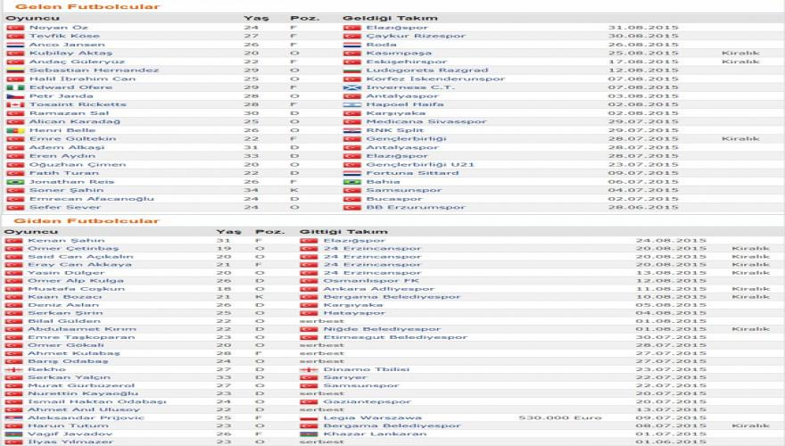The image size is (785, 446).
Task: Click the flag icon beside Fortuna Sittard
Action: point(351,173)
